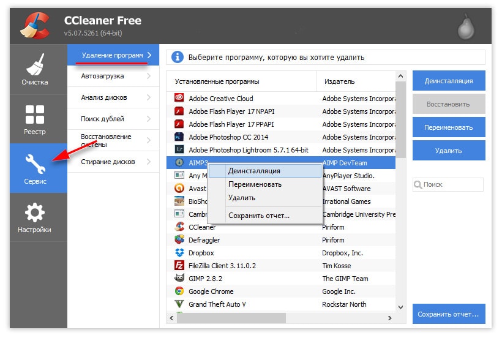
Task: Click the CCleaner logo in the header
Action: (34, 26)
